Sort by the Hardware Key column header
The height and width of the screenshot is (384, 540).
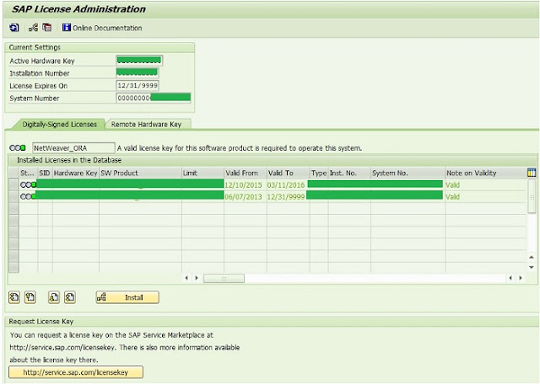tap(76, 173)
